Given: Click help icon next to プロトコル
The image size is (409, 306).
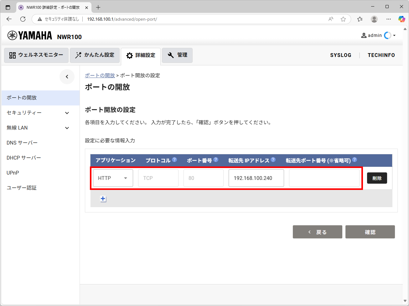Looking at the screenshot, I should pyautogui.click(x=174, y=160).
